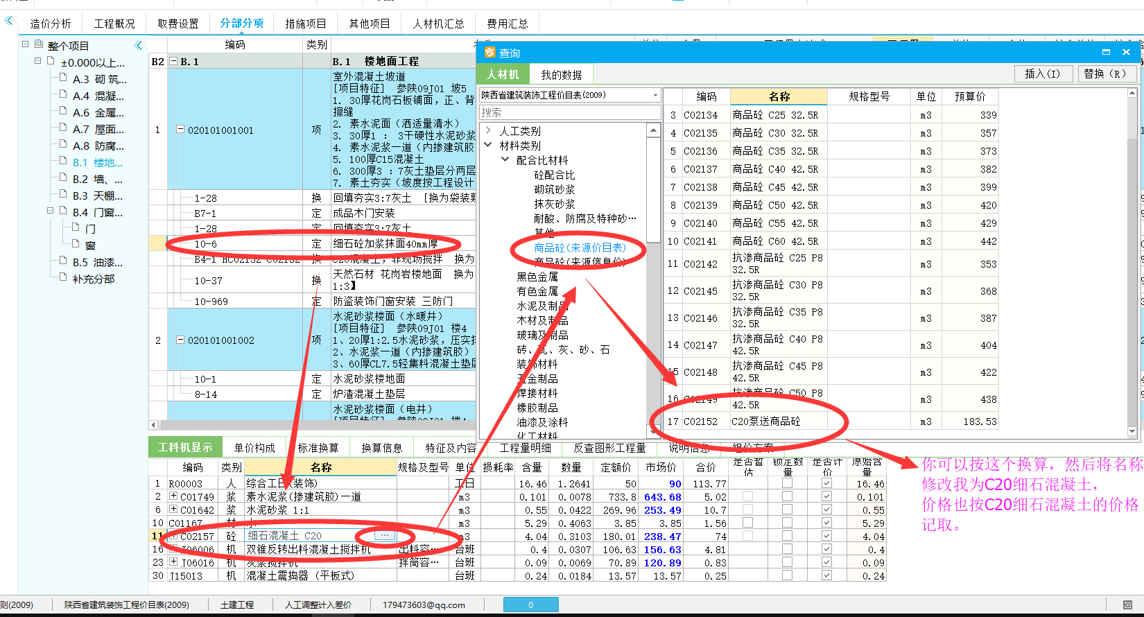Open the 单价构成 bottom tab

click(254, 448)
